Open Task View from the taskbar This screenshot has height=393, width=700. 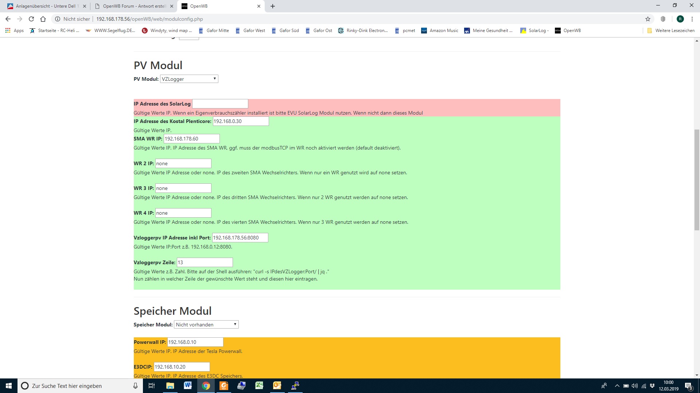(x=152, y=386)
